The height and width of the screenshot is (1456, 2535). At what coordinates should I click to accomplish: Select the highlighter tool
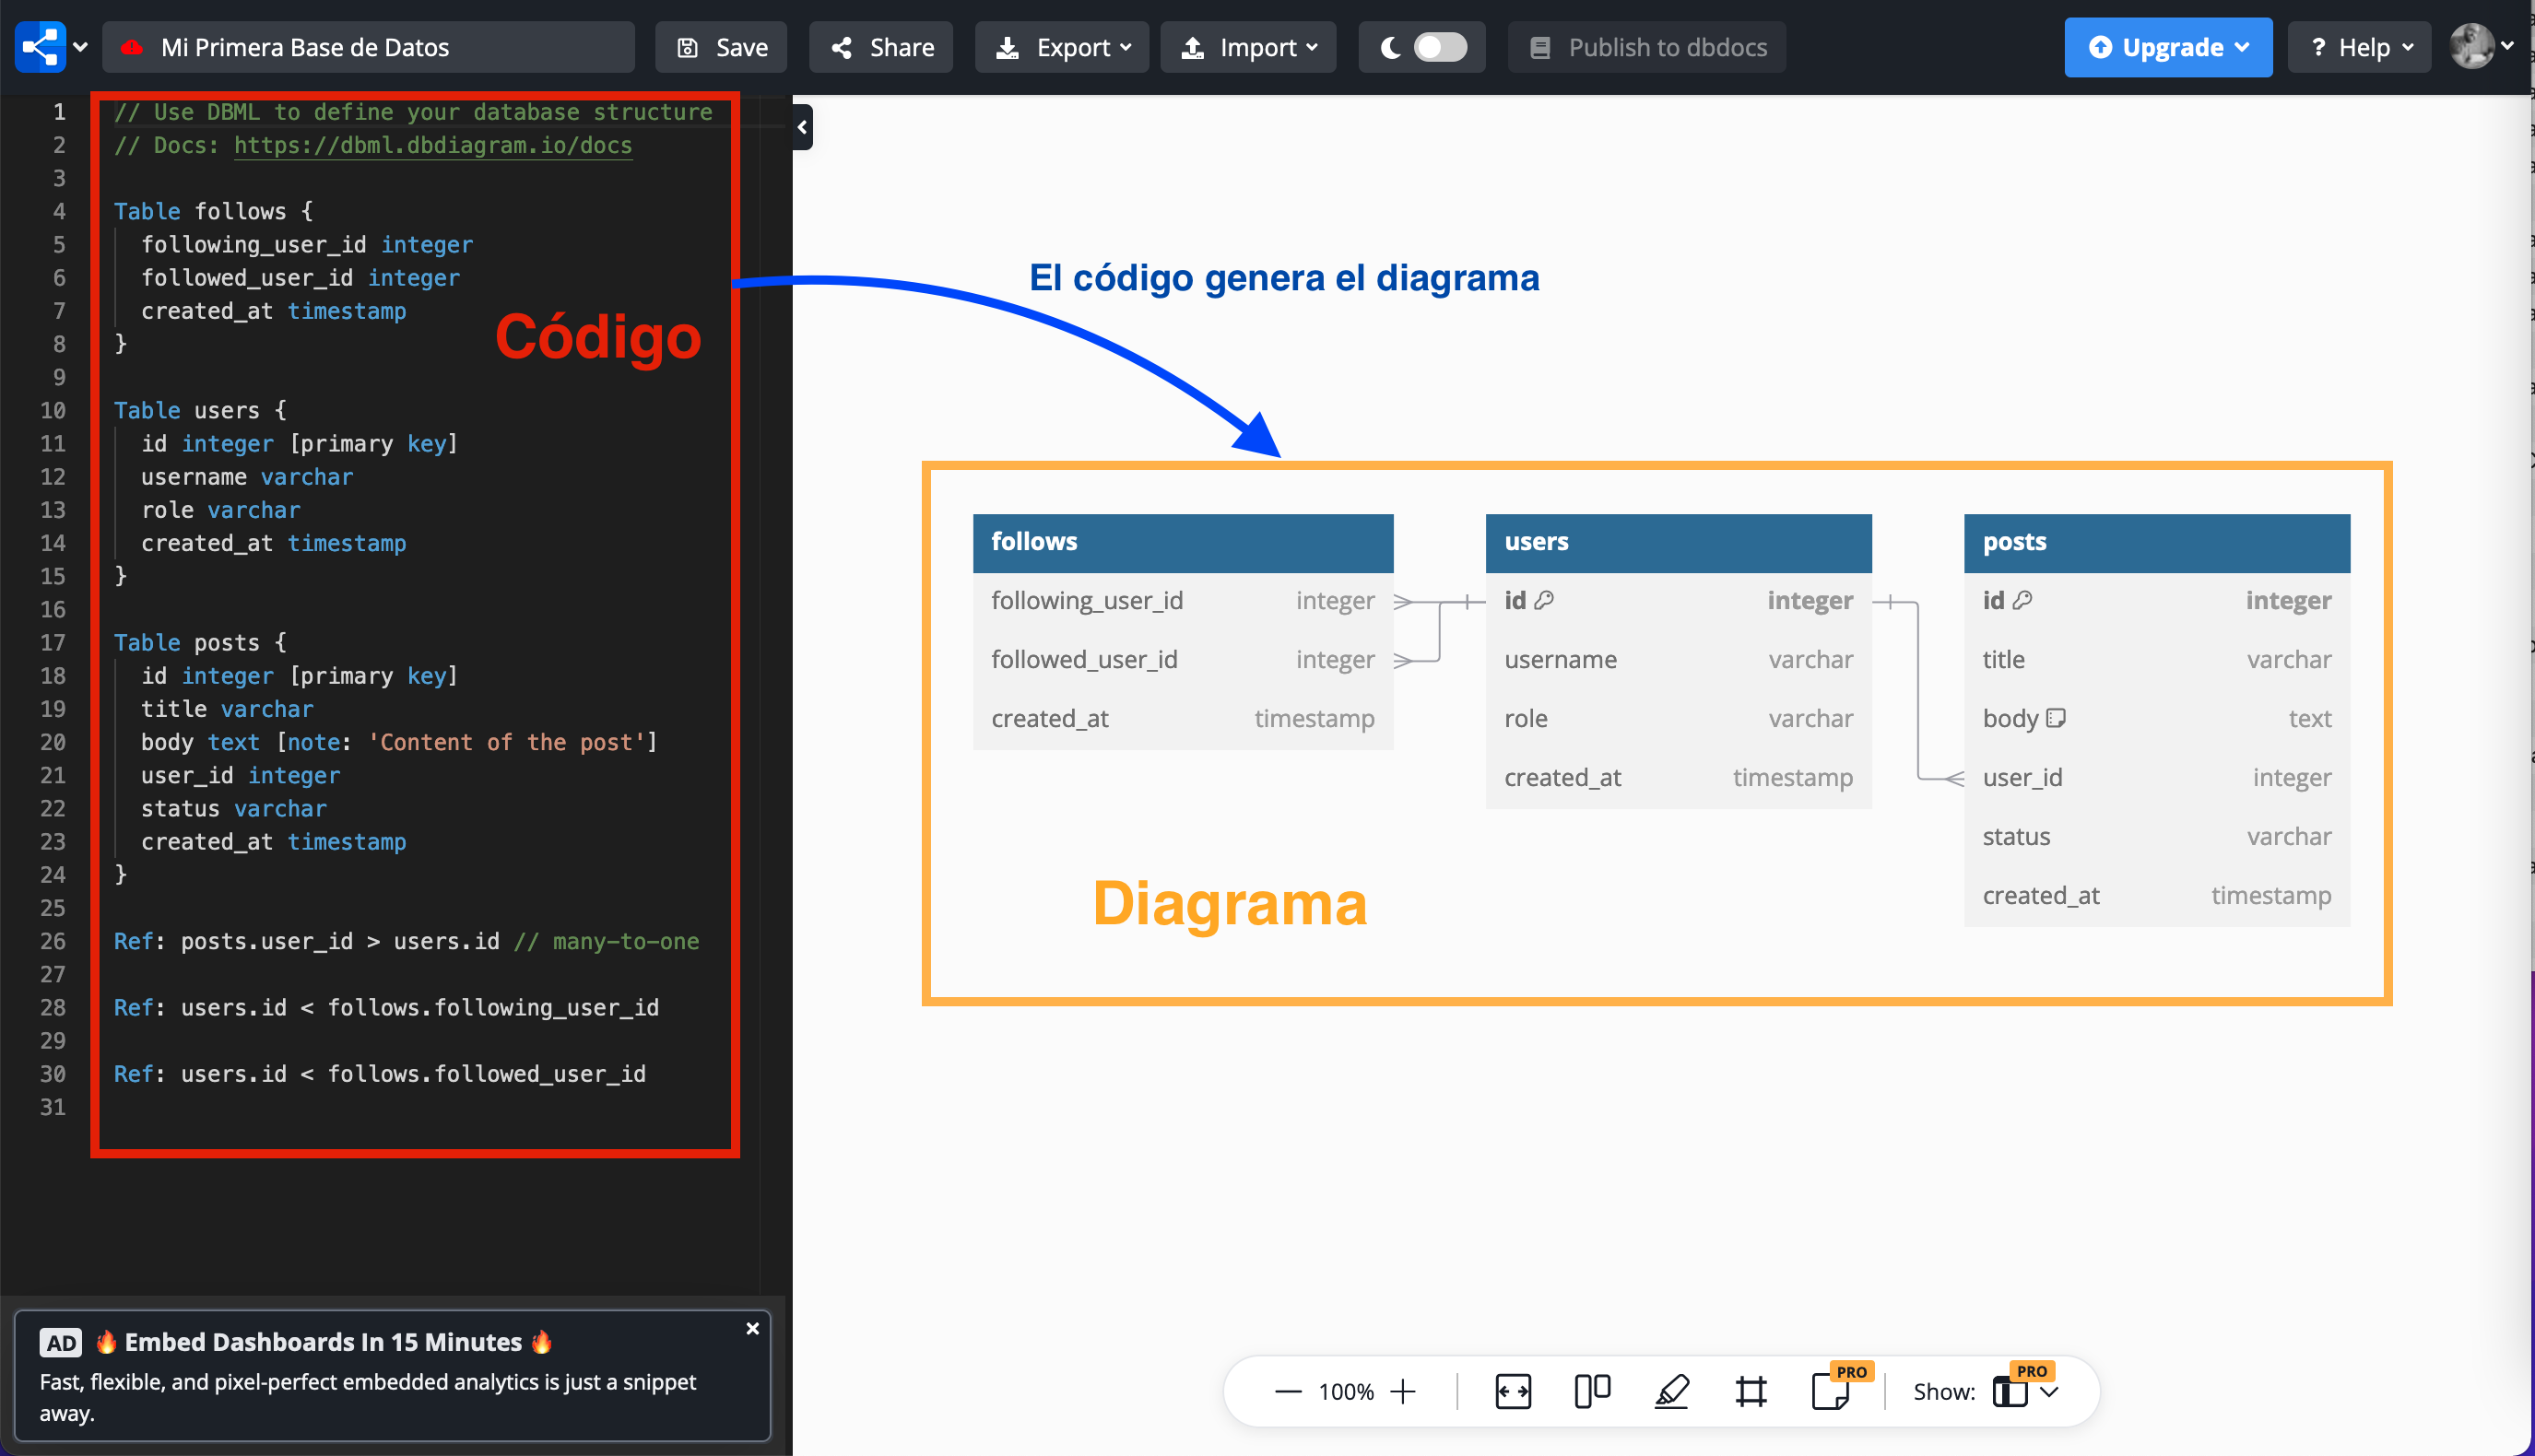[1672, 1391]
